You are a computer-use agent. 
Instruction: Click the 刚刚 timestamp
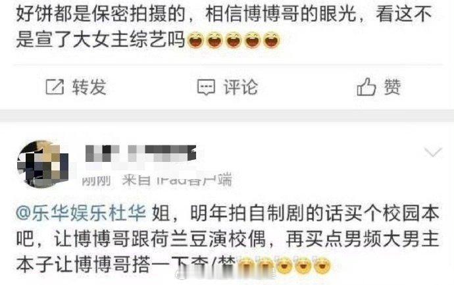(x=97, y=180)
